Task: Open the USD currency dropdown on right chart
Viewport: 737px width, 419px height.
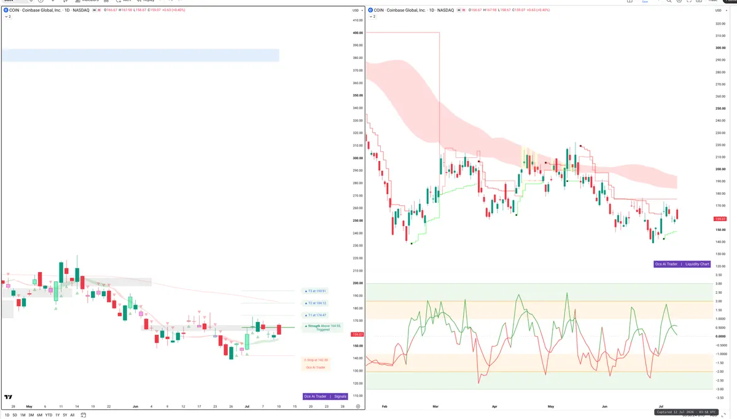Action: [x=720, y=10]
